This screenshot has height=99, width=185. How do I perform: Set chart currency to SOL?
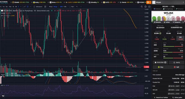pos(65,7)
